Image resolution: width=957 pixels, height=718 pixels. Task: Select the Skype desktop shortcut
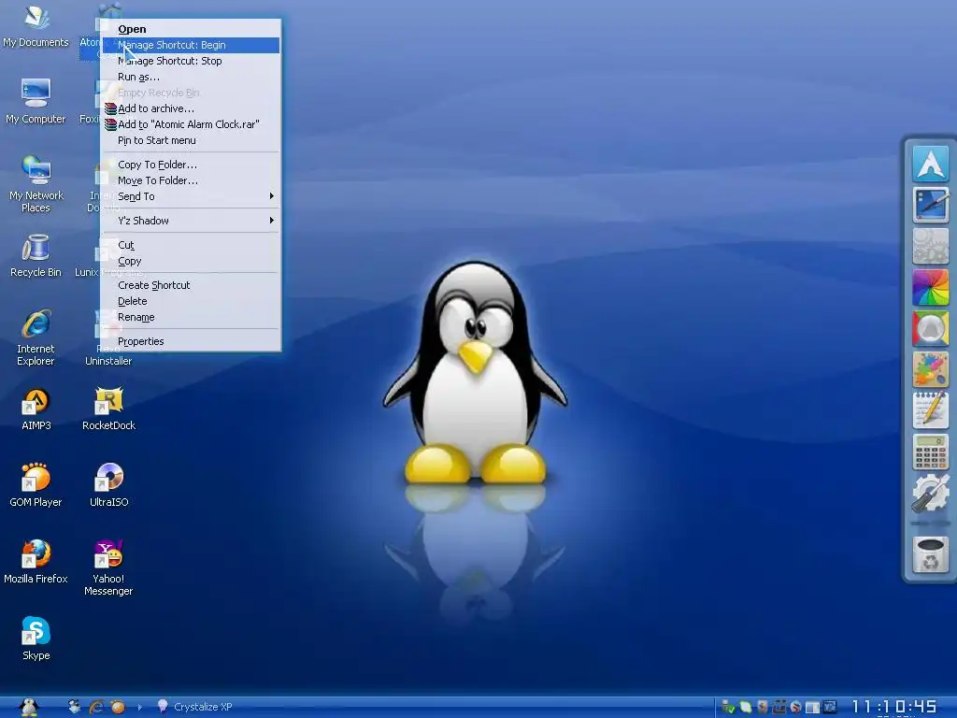[36, 639]
